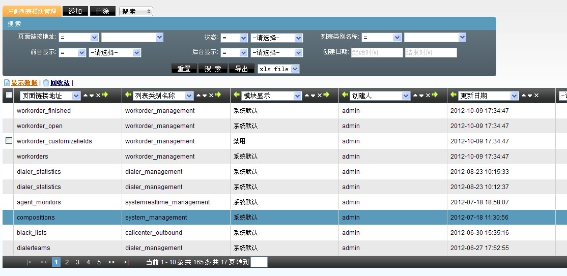
Task: Go to the next page using >> icon
Action: click(x=111, y=262)
